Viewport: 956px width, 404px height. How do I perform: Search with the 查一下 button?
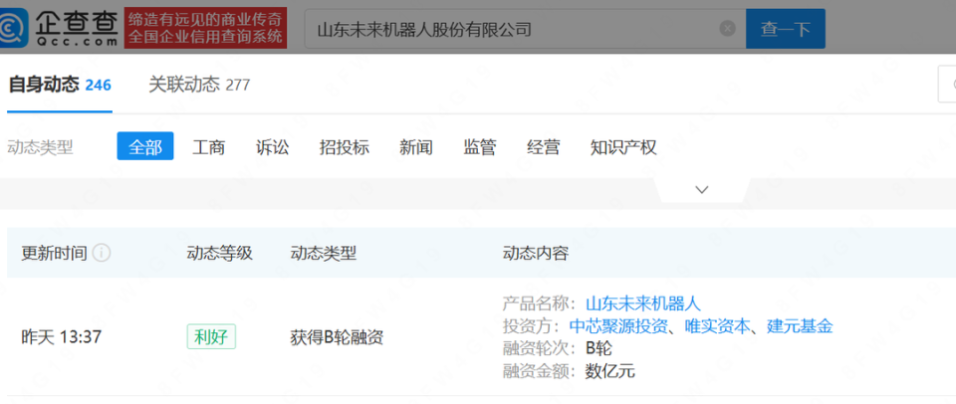pos(786,29)
